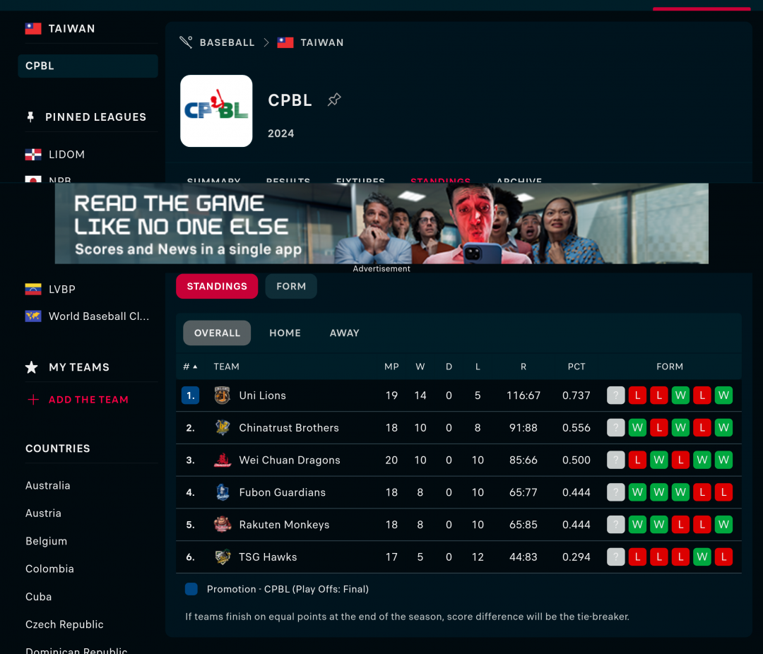
Task: Click the World Baseball Classic icon
Action: click(33, 316)
